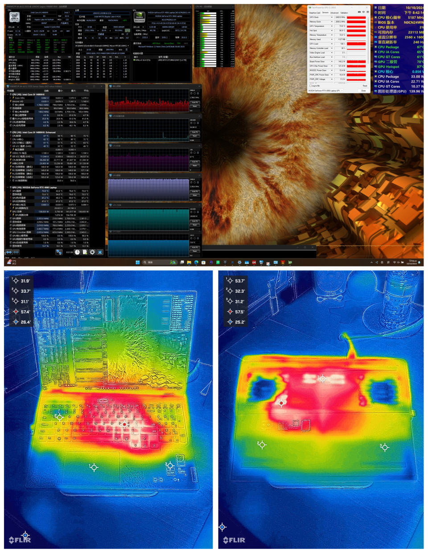Screen dimensions: 428x553
Task: Click the notification bell in system tray
Action: [x=420, y=262]
